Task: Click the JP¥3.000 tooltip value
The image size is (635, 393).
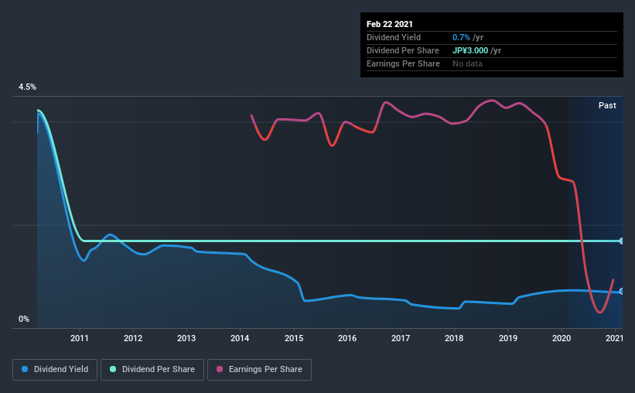Action: tap(473, 50)
